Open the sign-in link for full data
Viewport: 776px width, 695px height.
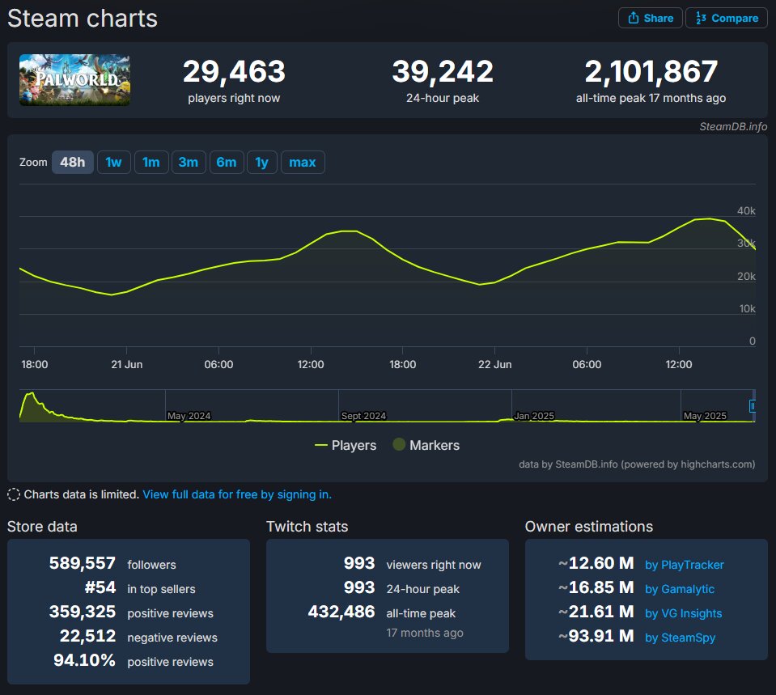pyautogui.click(x=237, y=494)
